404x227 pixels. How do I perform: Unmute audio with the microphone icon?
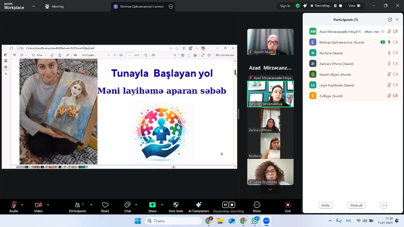click(x=14, y=205)
